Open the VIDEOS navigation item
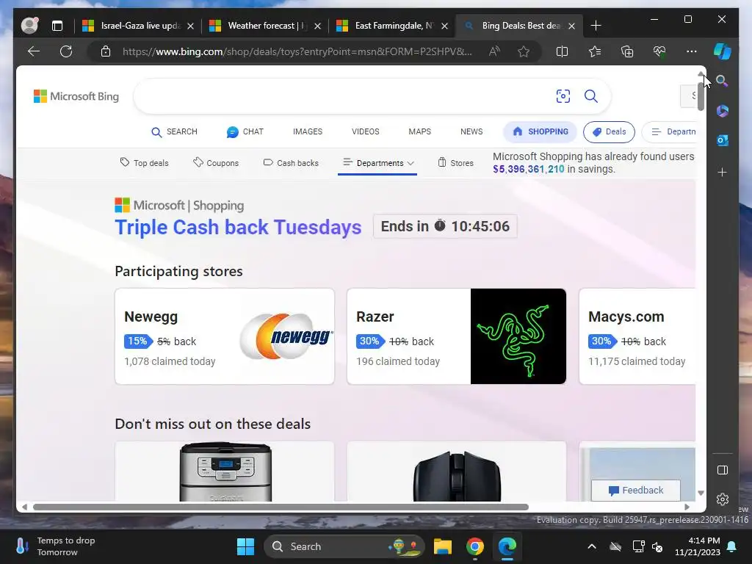 click(x=366, y=132)
